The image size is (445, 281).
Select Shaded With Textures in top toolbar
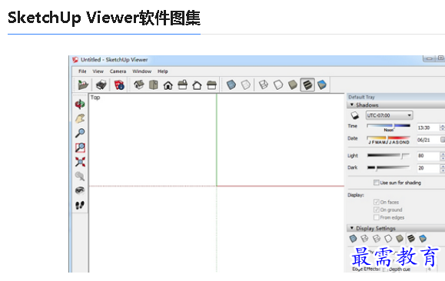pyautogui.click(x=307, y=84)
